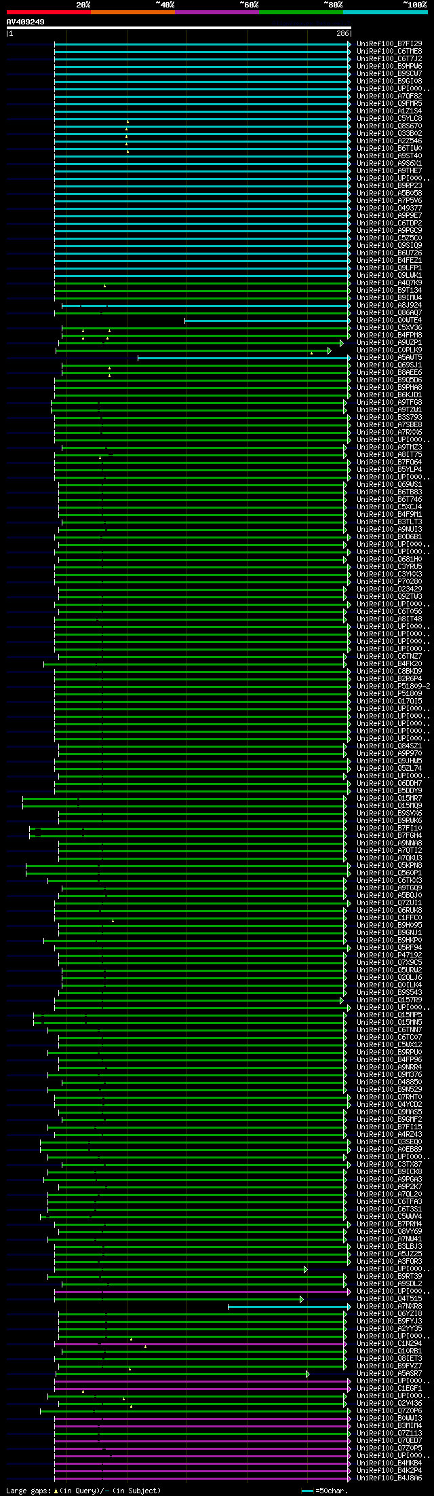Select label UniRef100_Q17QI5
The height and width of the screenshot is (1496, 434).
point(389,701)
